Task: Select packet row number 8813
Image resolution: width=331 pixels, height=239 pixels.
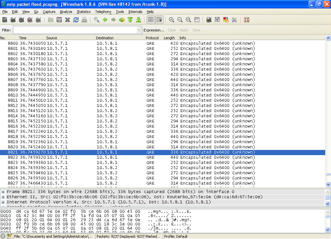Action: point(163,111)
